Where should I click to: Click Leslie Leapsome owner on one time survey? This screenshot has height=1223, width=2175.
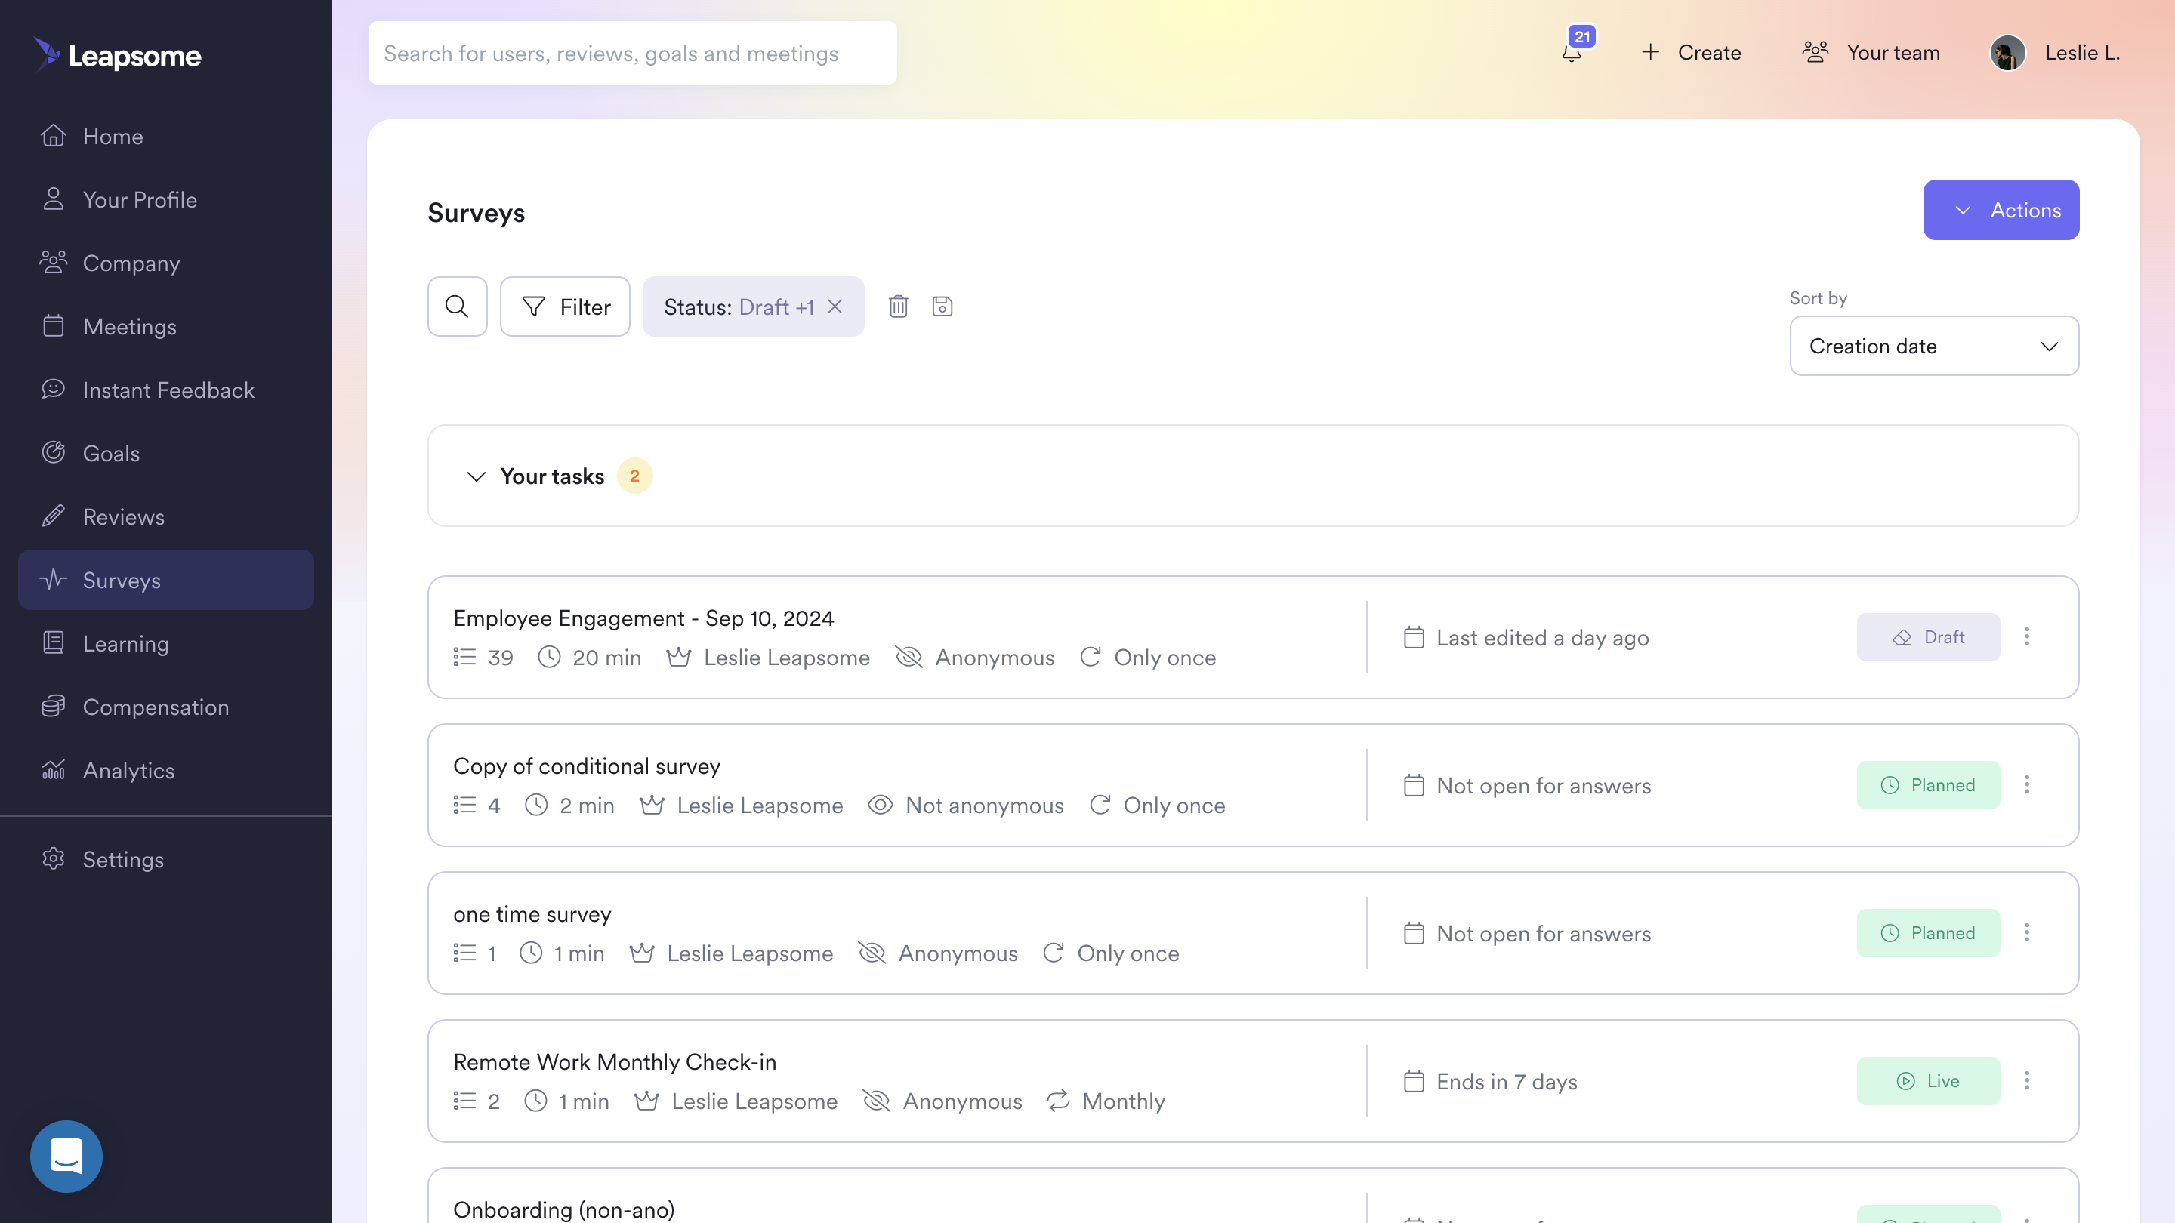[x=750, y=953]
